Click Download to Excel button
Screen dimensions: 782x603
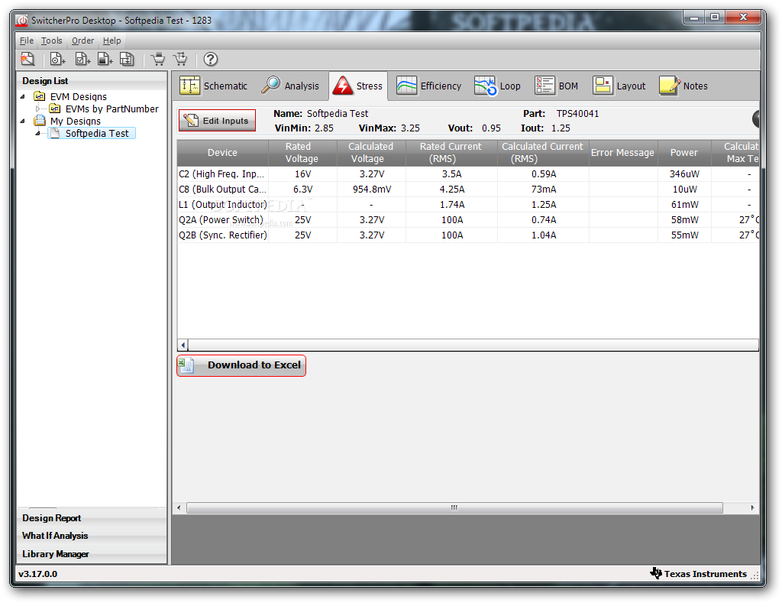pyautogui.click(x=241, y=365)
